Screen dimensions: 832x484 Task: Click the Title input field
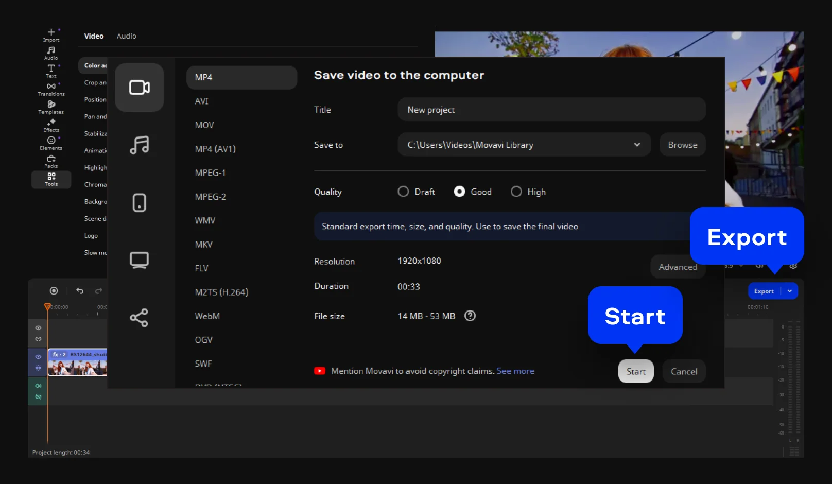coord(551,110)
